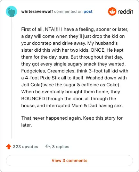Image resolution: width=139 pixels, height=172 pixels.
Task: Click whiteravenwolf's teal Snoo avatar
Action: [x=11, y=11]
